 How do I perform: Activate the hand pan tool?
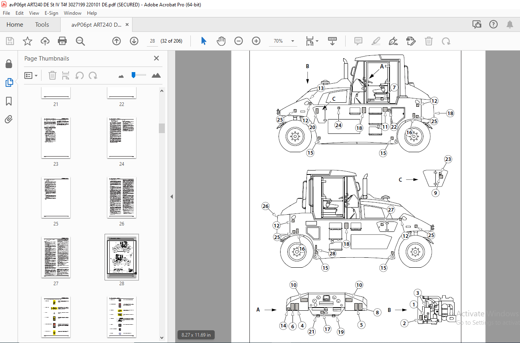pyautogui.click(x=221, y=41)
